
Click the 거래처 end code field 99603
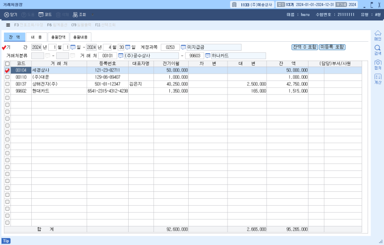coord(195,56)
